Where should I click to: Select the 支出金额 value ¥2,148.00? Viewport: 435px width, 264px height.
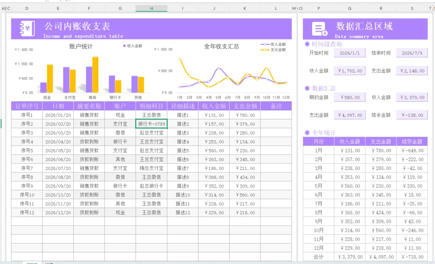[412, 71]
